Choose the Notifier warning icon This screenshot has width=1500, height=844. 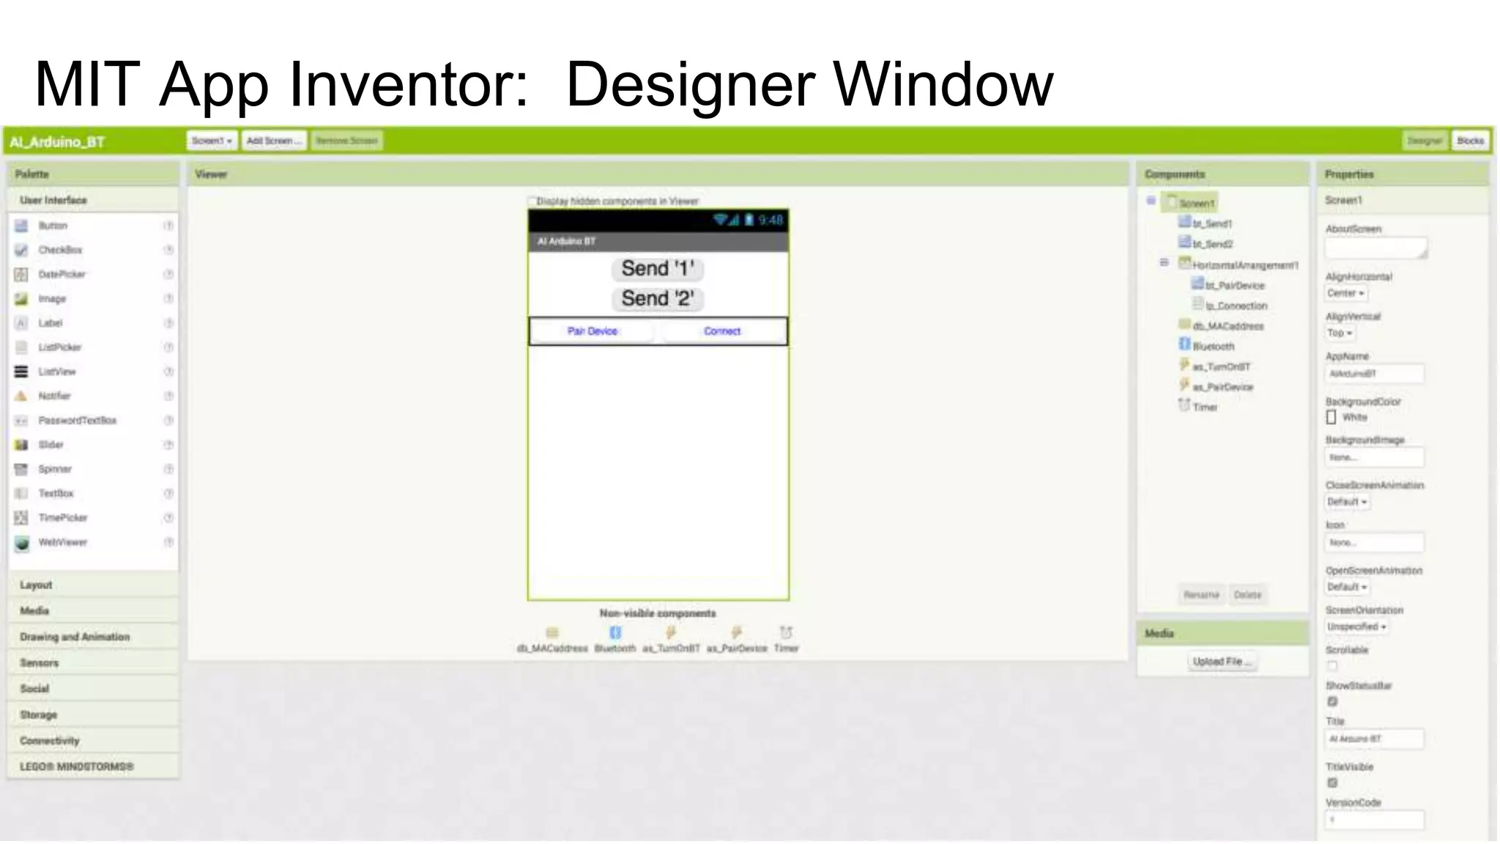click(22, 396)
